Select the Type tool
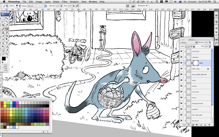Image resolution: width=219 pixels, height=137 pixels. click(x=7, y=43)
